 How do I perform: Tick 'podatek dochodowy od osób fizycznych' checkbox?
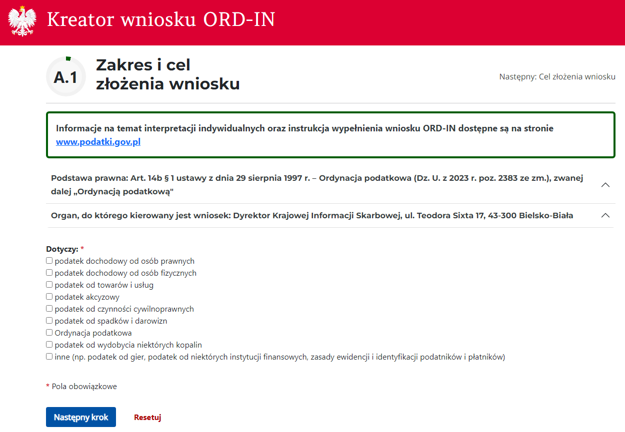[49, 273]
